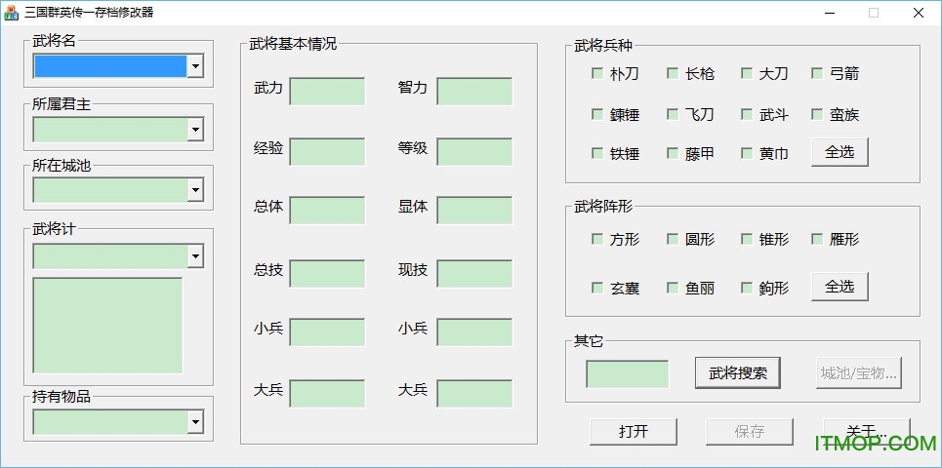Minimize the 存档修改器 window

coord(830,13)
